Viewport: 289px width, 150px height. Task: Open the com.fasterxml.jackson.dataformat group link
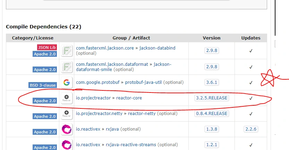(x=112, y=64)
